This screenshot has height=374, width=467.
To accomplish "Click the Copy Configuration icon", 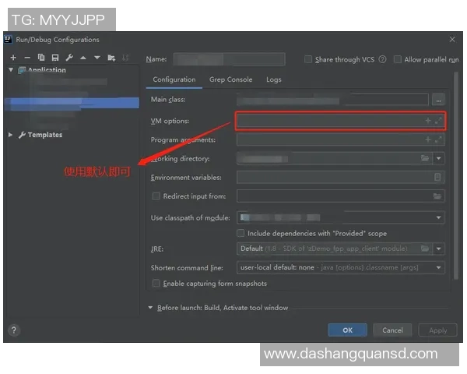I will pos(41,58).
